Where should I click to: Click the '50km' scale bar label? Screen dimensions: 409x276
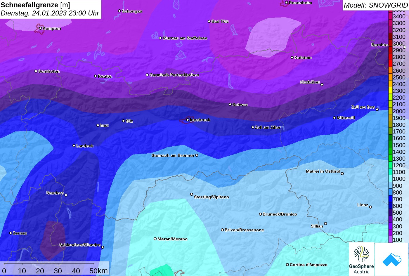pos(98,271)
